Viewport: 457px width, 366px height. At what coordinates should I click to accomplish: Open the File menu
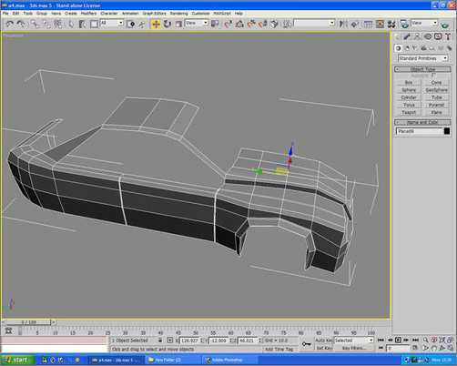(x=5, y=14)
